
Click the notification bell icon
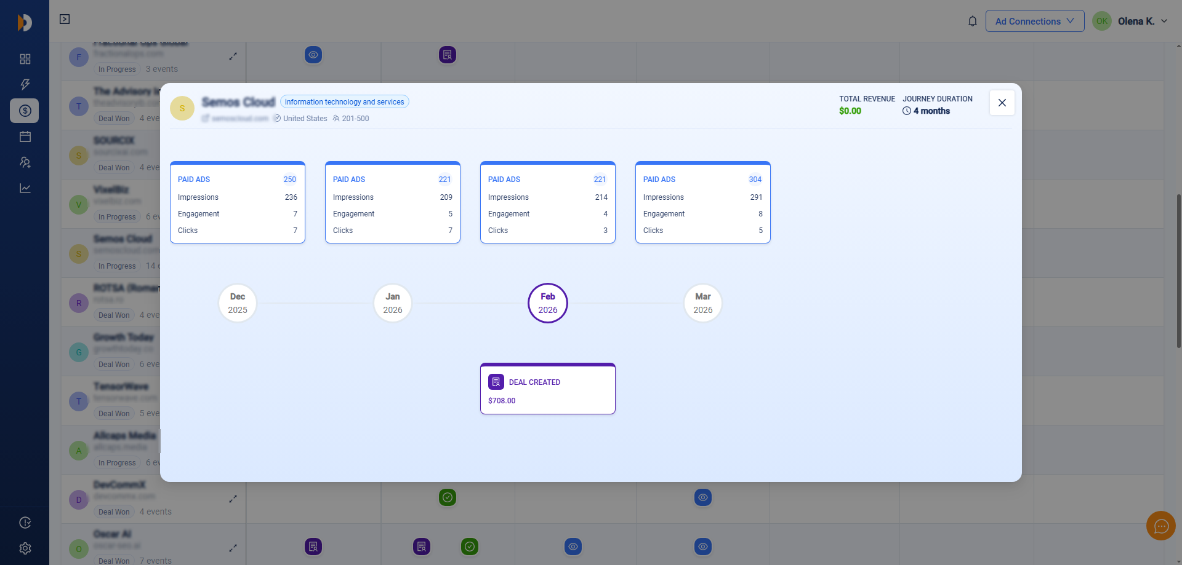coord(973,22)
